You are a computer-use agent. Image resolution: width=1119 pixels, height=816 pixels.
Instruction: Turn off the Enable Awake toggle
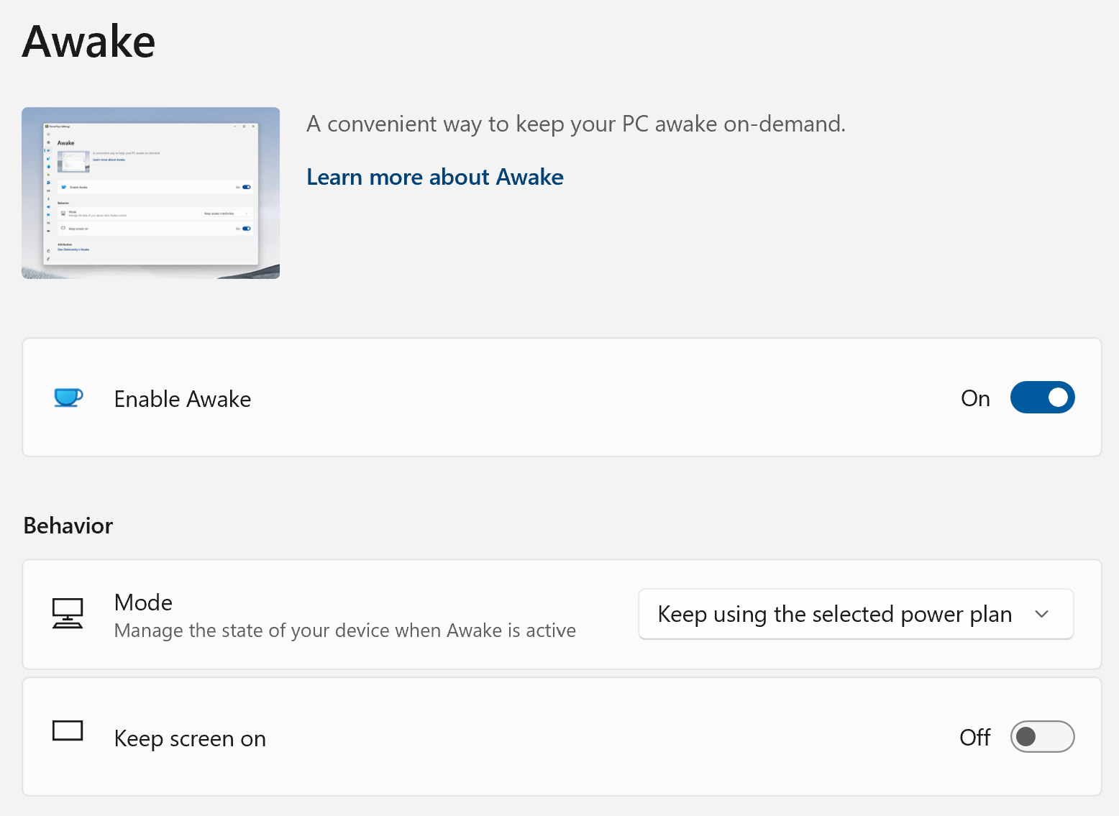point(1042,398)
